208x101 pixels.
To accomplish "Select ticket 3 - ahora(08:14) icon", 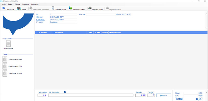I will pyautogui.click(x=5, y=59).
